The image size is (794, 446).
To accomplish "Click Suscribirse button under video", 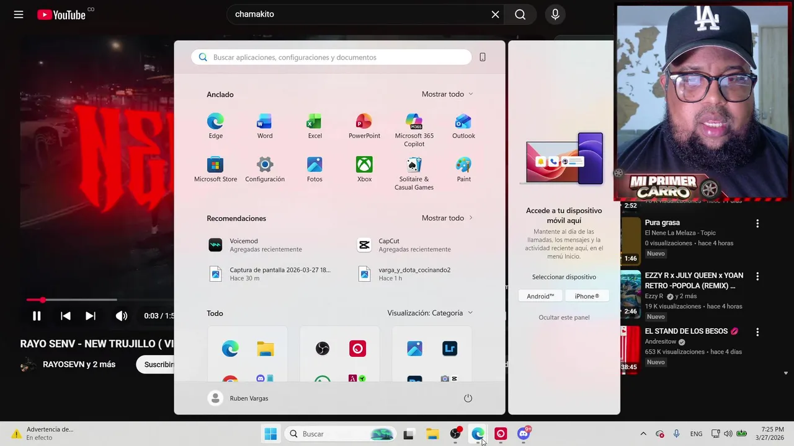I will point(156,364).
